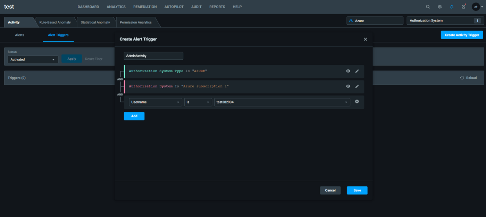
Task: Switch to Statistical Anomaly tab
Action: (x=95, y=22)
